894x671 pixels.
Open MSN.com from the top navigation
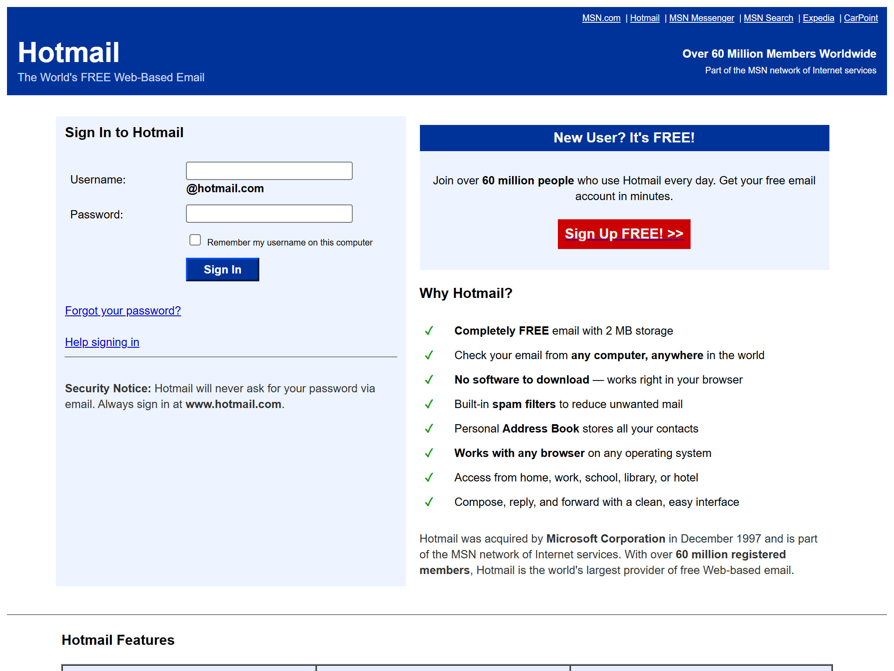click(x=601, y=17)
